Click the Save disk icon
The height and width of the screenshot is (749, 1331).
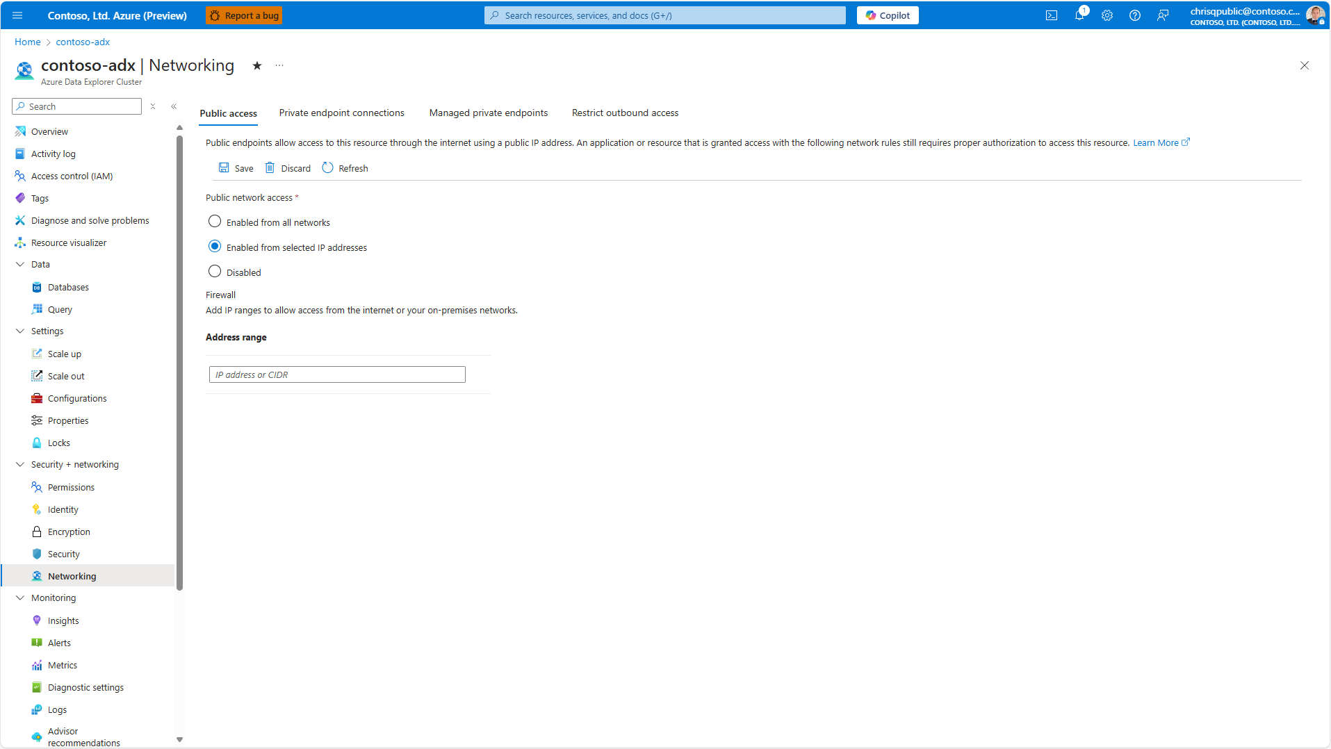coord(224,168)
